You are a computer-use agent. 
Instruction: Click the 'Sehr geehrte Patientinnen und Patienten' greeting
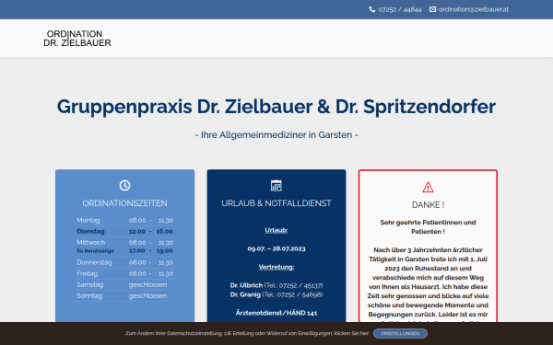428,227
